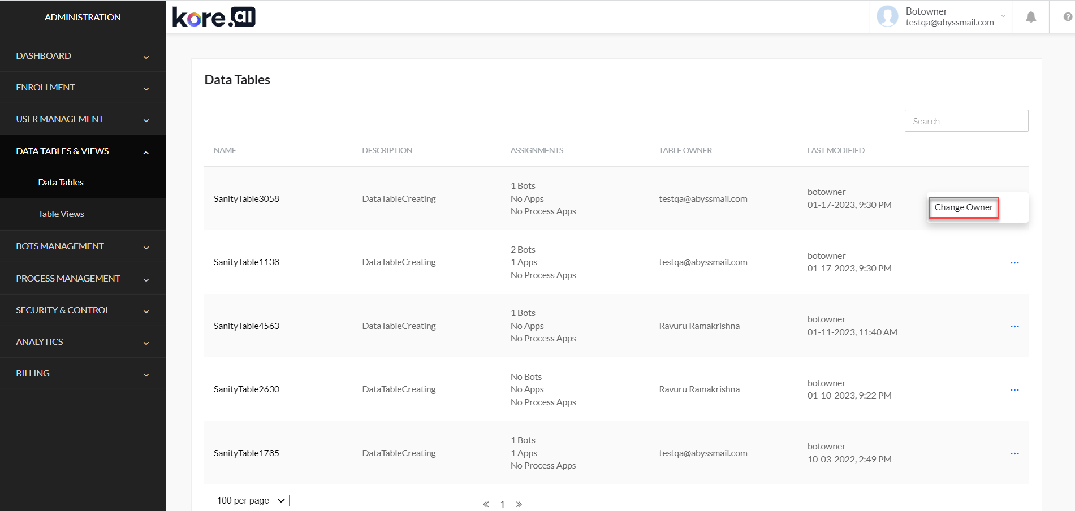Click the Change Owner option

click(963, 207)
